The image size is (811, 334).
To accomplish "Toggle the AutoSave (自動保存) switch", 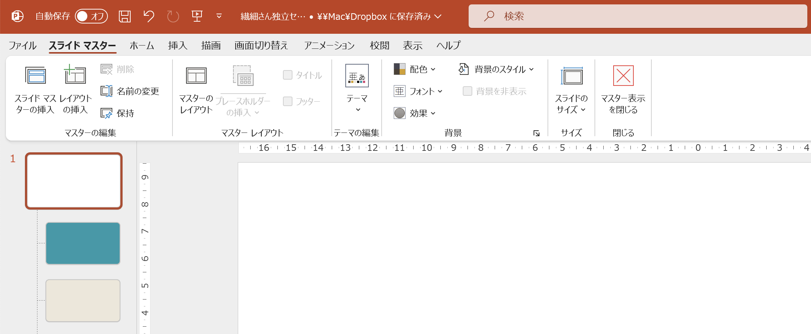I will pyautogui.click(x=91, y=16).
